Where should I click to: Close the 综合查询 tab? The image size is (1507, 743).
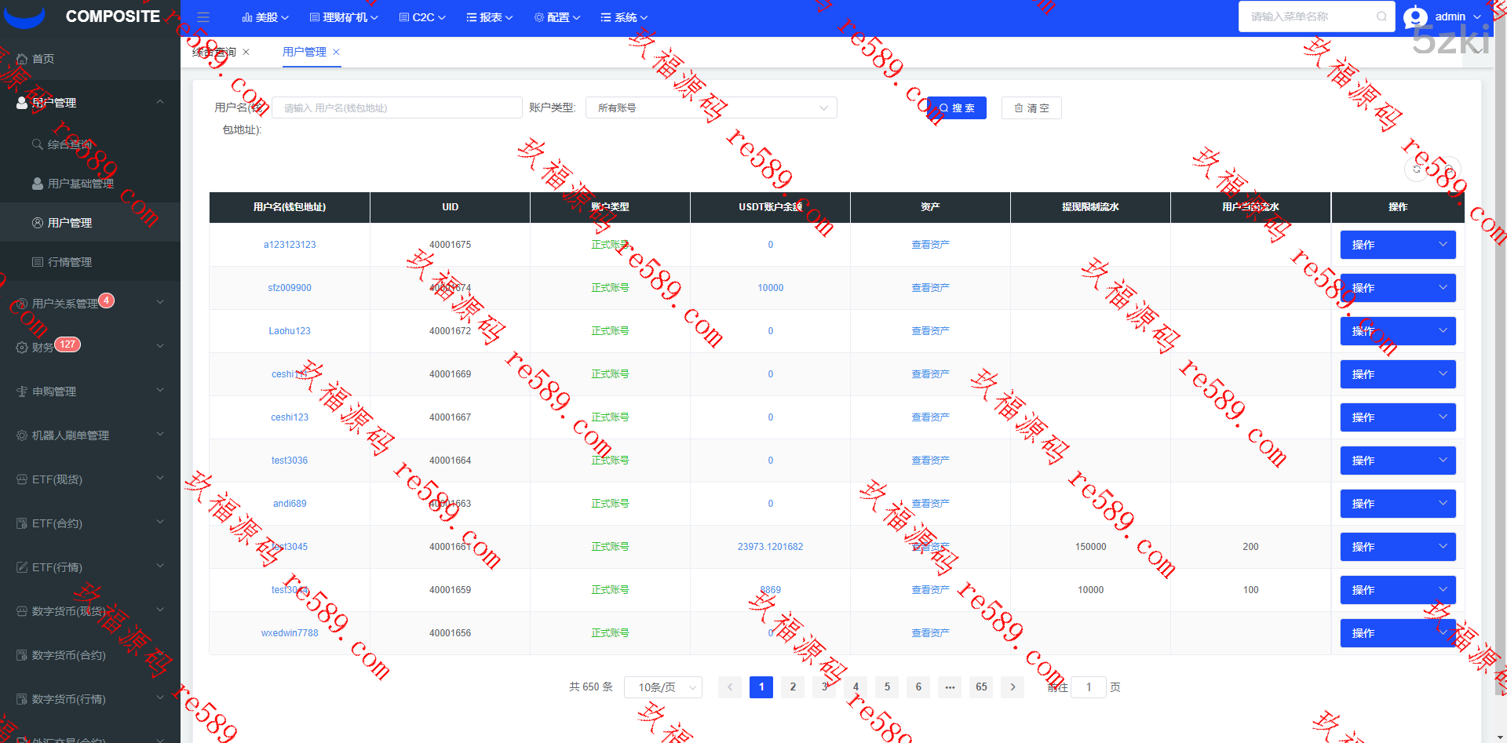coord(246,52)
